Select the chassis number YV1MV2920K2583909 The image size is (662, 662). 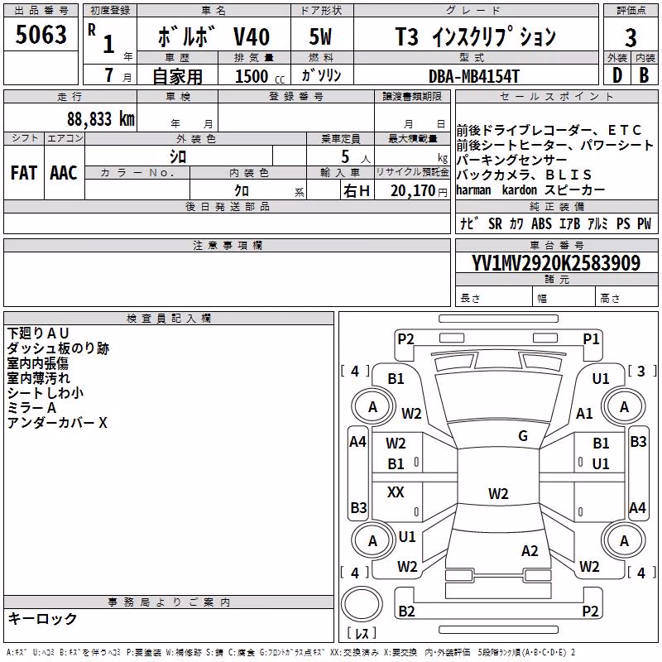pos(556,263)
